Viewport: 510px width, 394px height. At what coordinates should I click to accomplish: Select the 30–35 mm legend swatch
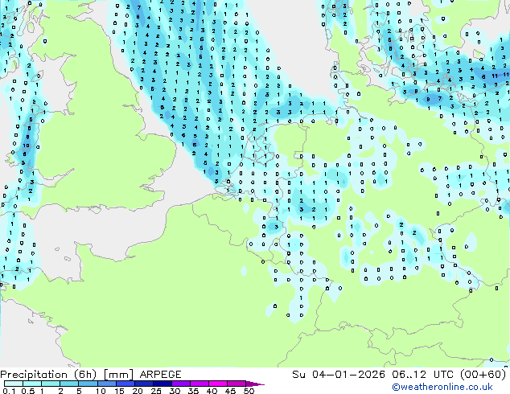pos(180,384)
